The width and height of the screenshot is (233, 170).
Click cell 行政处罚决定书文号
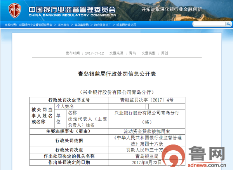click(69, 100)
